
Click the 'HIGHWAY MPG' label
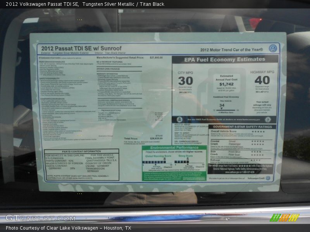coord(262,72)
